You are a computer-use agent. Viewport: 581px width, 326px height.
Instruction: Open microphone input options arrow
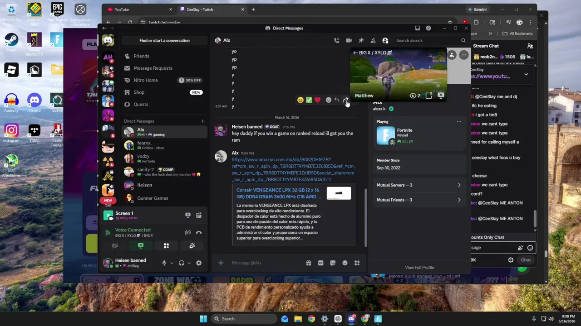[x=172, y=263]
